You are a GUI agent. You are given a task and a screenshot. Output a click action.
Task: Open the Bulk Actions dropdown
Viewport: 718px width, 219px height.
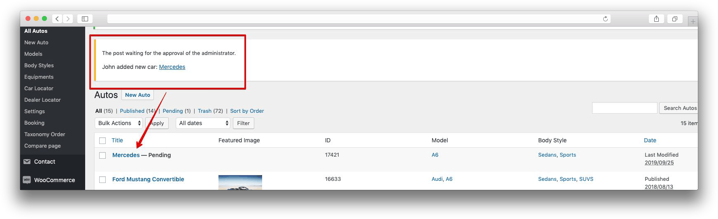pos(119,123)
